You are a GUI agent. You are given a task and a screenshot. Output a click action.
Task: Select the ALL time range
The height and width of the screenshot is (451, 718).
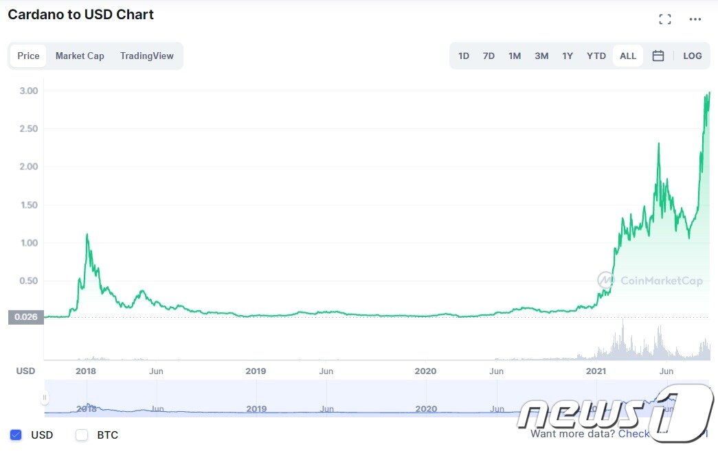(628, 56)
